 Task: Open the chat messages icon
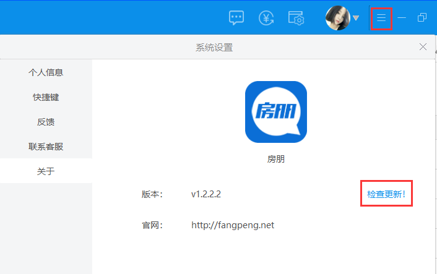(x=236, y=18)
